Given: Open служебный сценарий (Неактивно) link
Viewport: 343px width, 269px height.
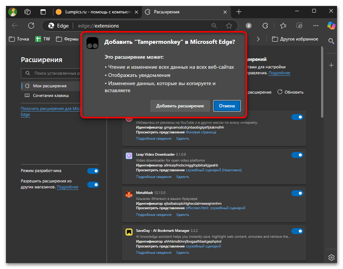Looking at the screenshot, I should coord(213,170).
